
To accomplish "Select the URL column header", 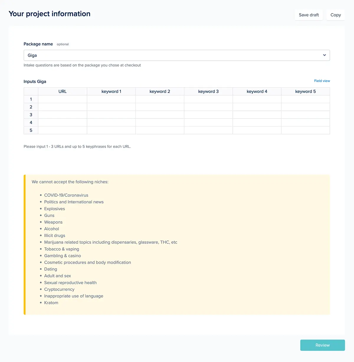I will coord(63,91).
